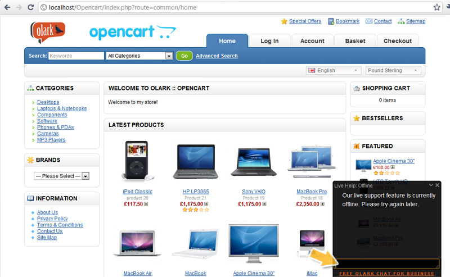Open the Checkout tab
Viewport: 450px width, 277px height.
click(398, 41)
